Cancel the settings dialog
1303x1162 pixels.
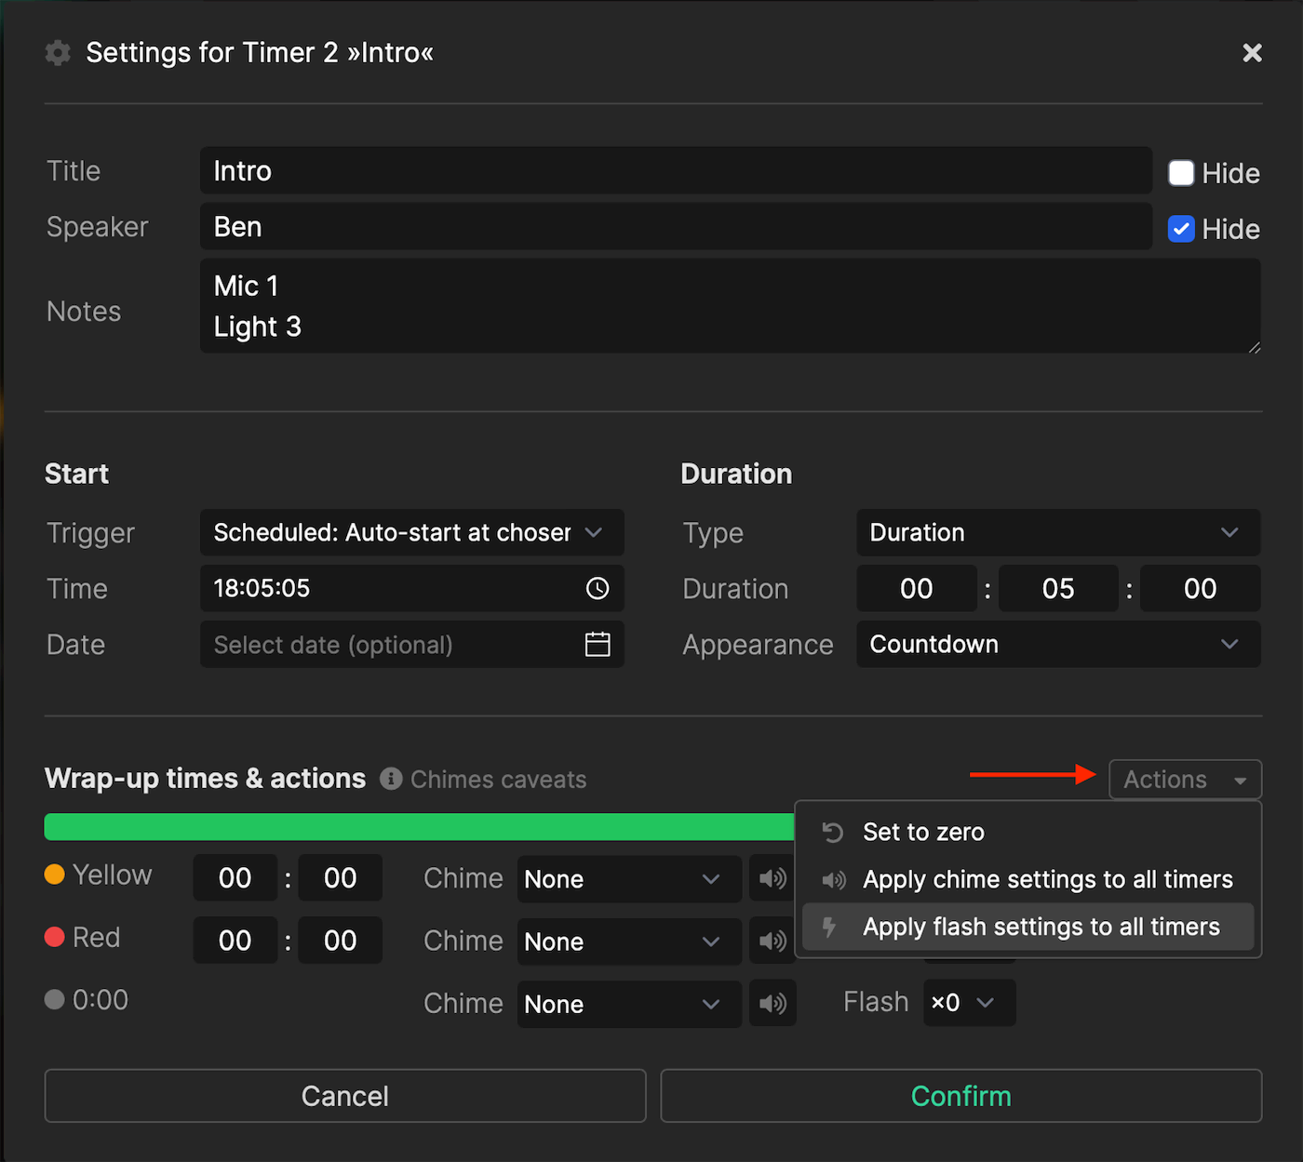tap(344, 1096)
